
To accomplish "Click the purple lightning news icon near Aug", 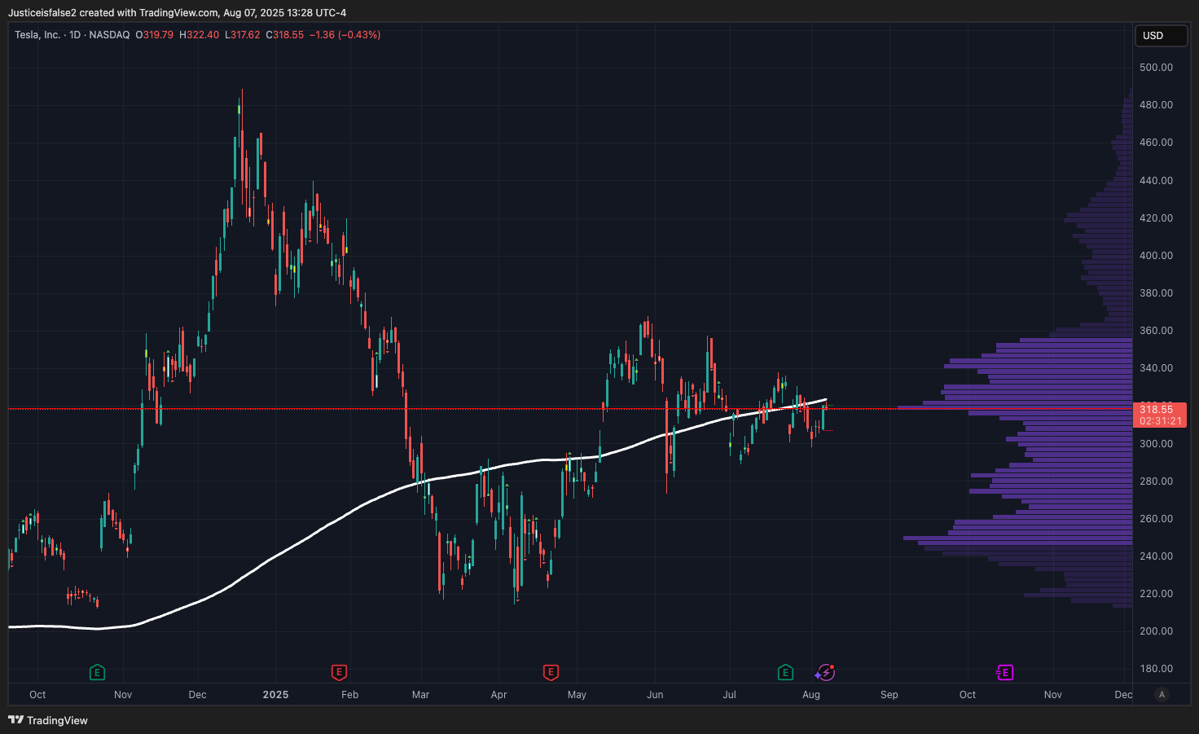I will pyautogui.click(x=826, y=672).
